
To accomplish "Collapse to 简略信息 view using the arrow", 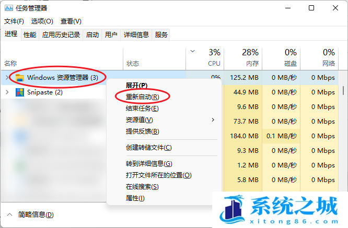I will coord(9,214).
